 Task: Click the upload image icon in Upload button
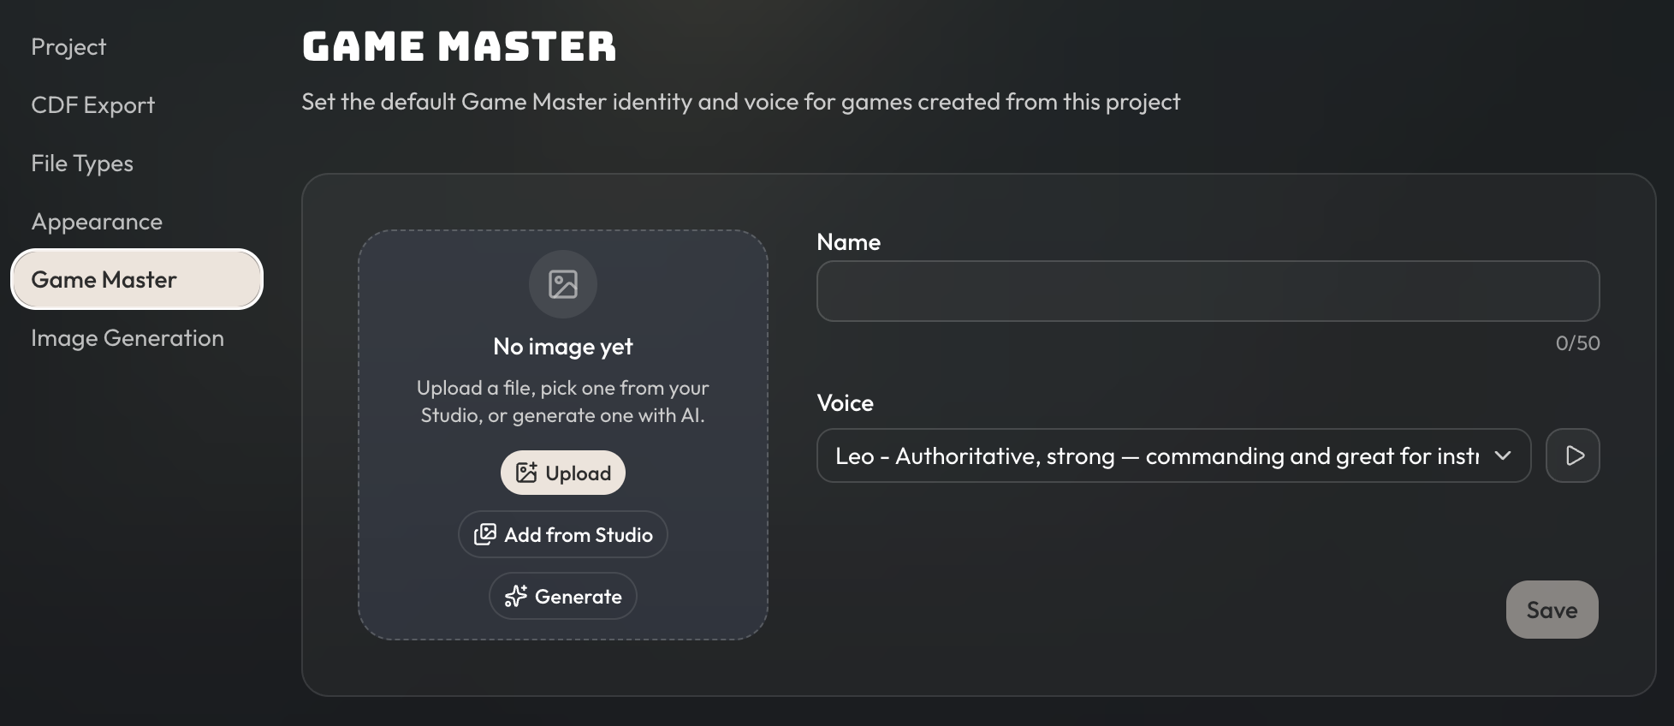[x=526, y=473]
